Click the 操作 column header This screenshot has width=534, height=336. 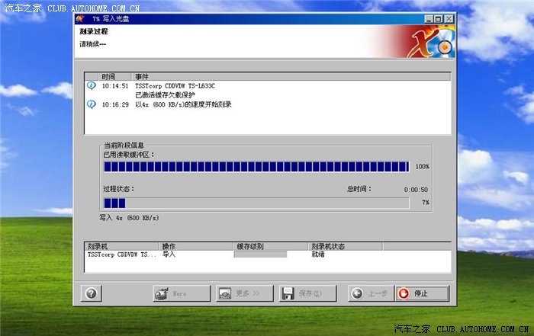pyautogui.click(x=169, y=247)
